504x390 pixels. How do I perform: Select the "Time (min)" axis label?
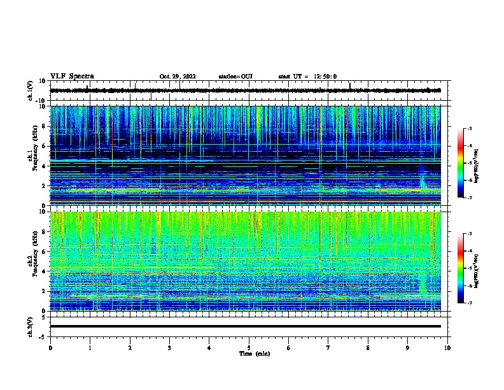tap(255, 354)
